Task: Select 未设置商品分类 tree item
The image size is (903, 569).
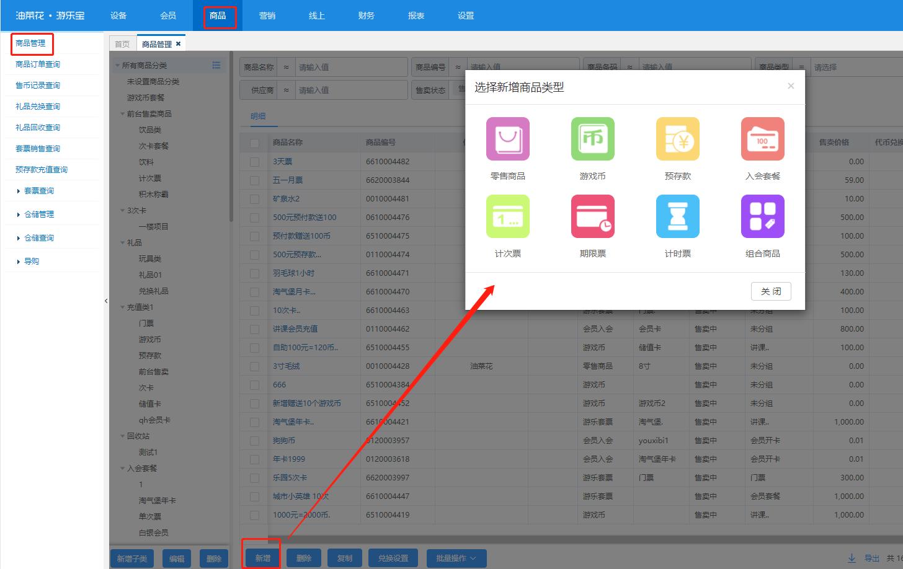Action: tap(153, 81)
